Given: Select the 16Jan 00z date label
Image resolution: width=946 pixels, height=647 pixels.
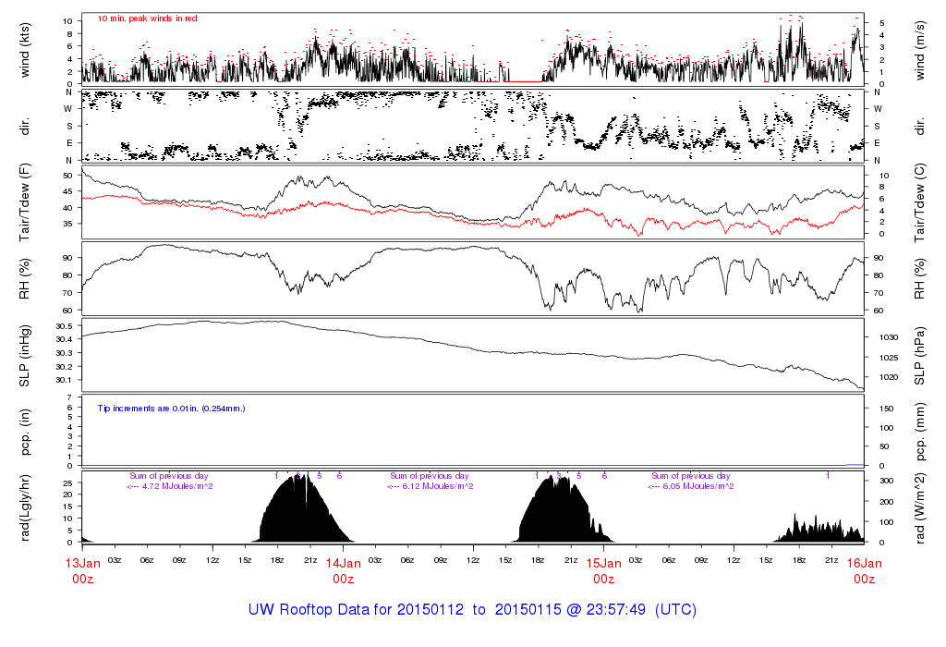Looking at the screenshot, I should tap(864, 569).
